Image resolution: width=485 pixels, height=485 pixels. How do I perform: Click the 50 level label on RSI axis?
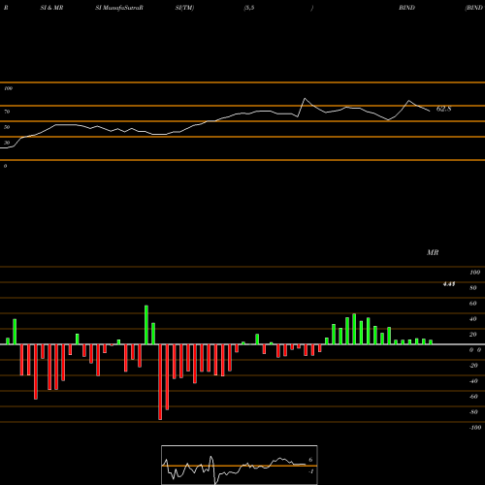(x=7, y=127)
